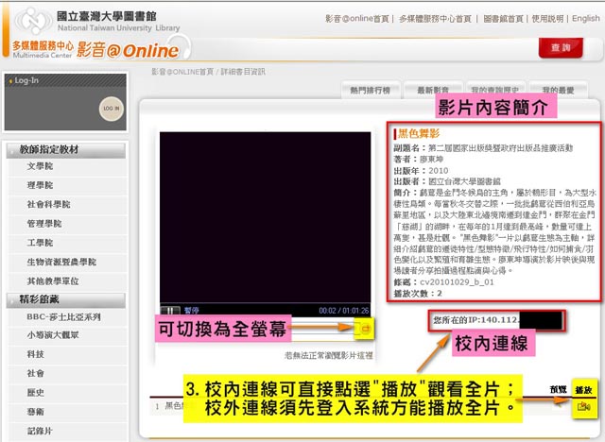Select the 我的查詢歷史 tab
The height and width of the screenshot is (442, 605).
click(x=495, y=90)
